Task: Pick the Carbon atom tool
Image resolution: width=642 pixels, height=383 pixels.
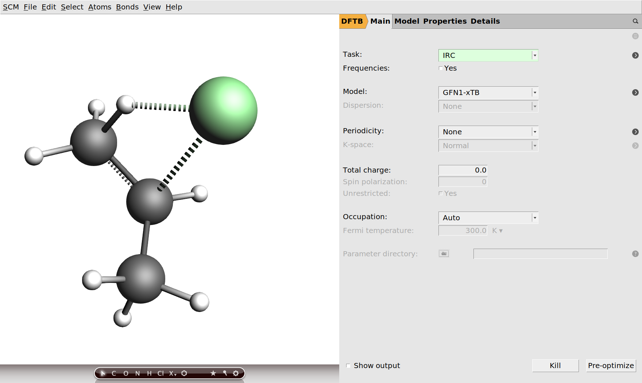Action: 114,373
